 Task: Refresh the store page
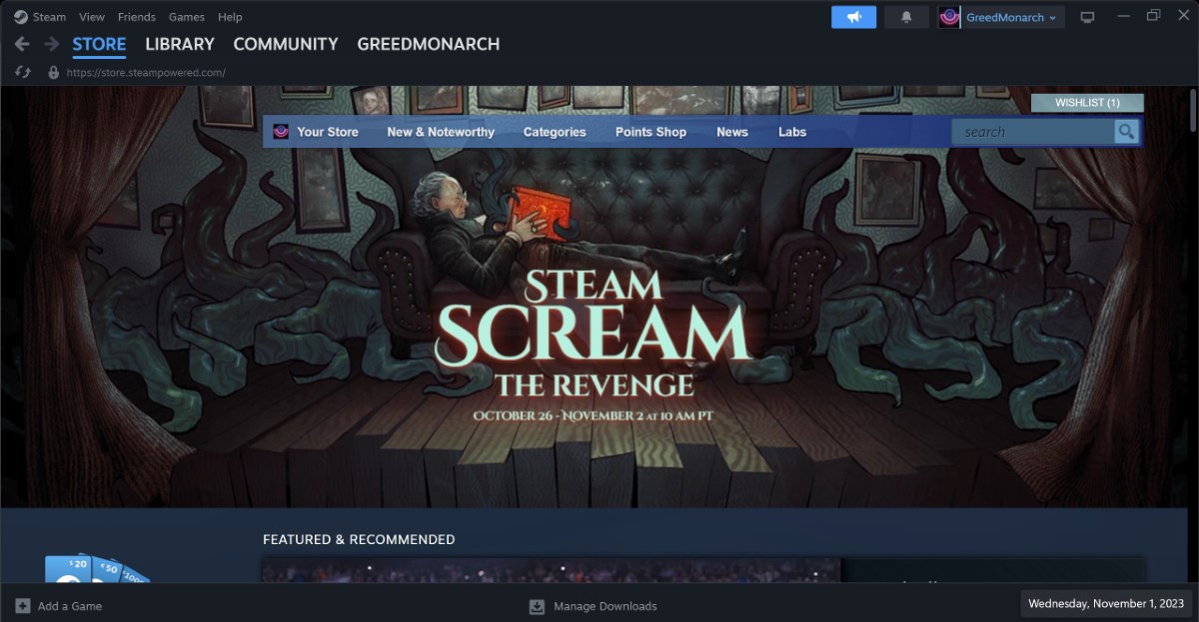pos(20,71)
